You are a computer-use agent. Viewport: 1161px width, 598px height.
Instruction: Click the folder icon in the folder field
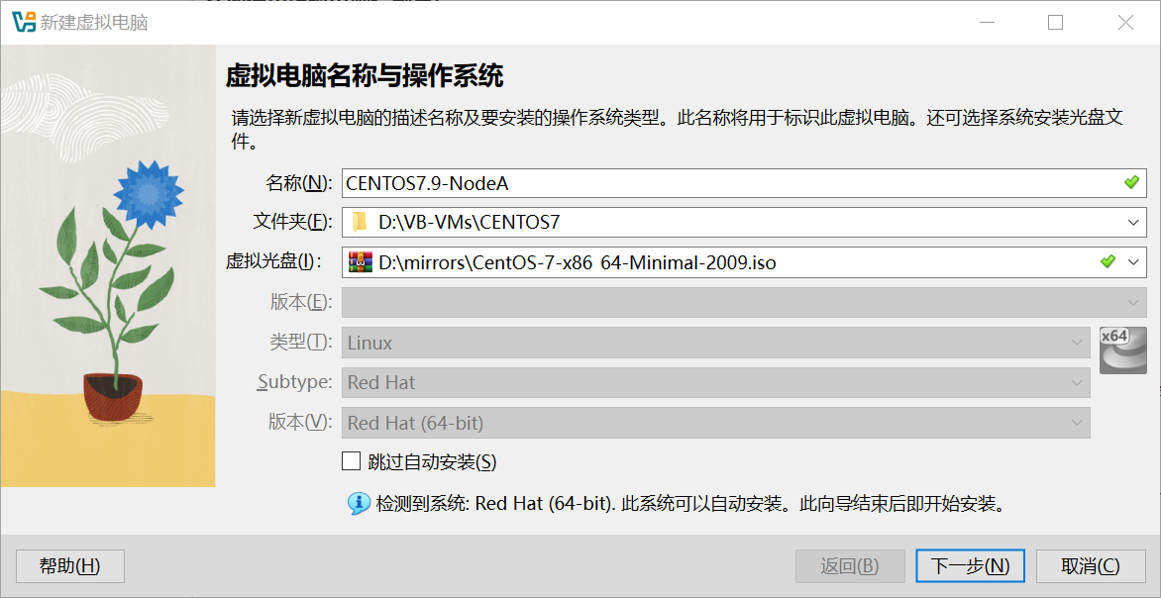tap(360, 222)
